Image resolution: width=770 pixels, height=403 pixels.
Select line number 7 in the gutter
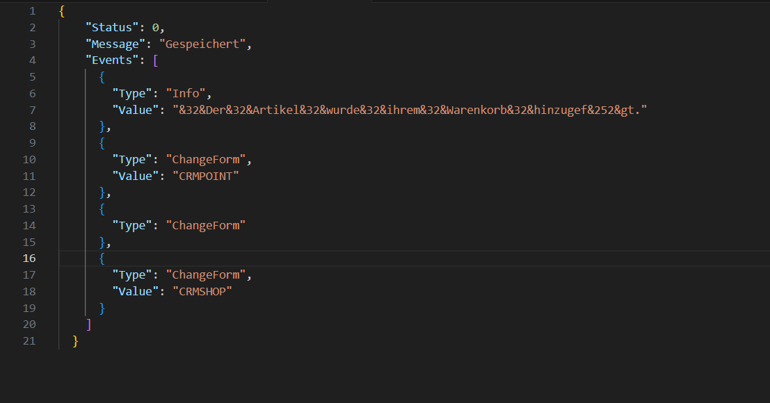tap(32, 110)
